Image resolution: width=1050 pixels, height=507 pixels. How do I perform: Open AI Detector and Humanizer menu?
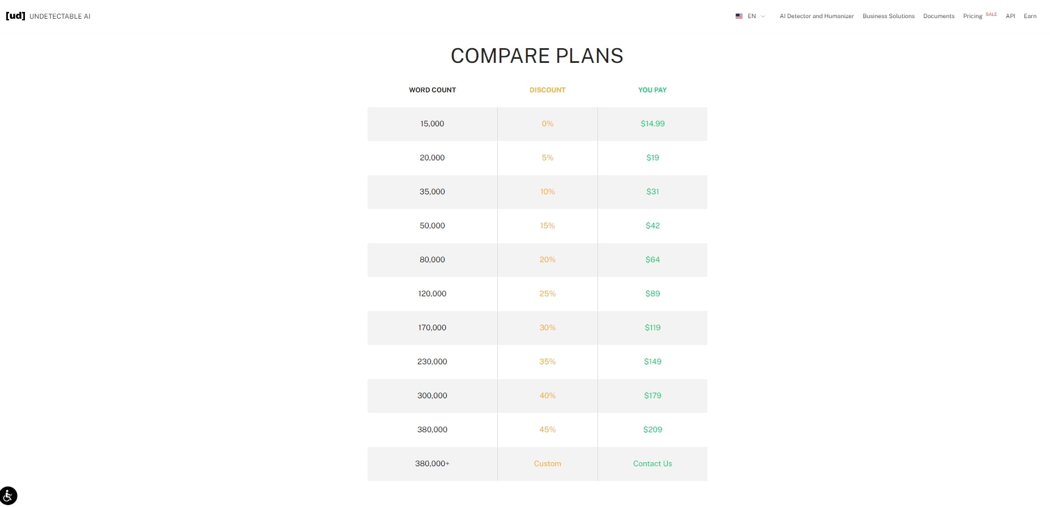816,16
